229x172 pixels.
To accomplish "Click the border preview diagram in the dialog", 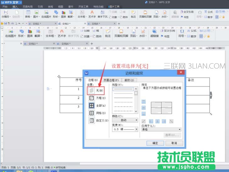I will (x=161, y=108).
